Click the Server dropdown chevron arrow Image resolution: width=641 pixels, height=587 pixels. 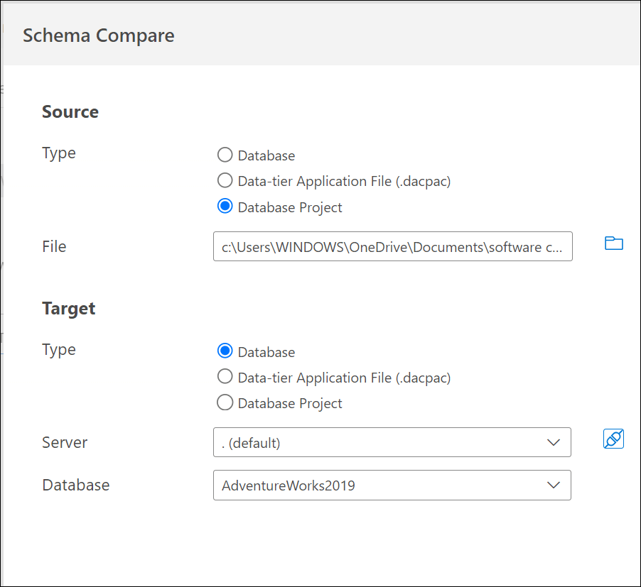point(554,442)
